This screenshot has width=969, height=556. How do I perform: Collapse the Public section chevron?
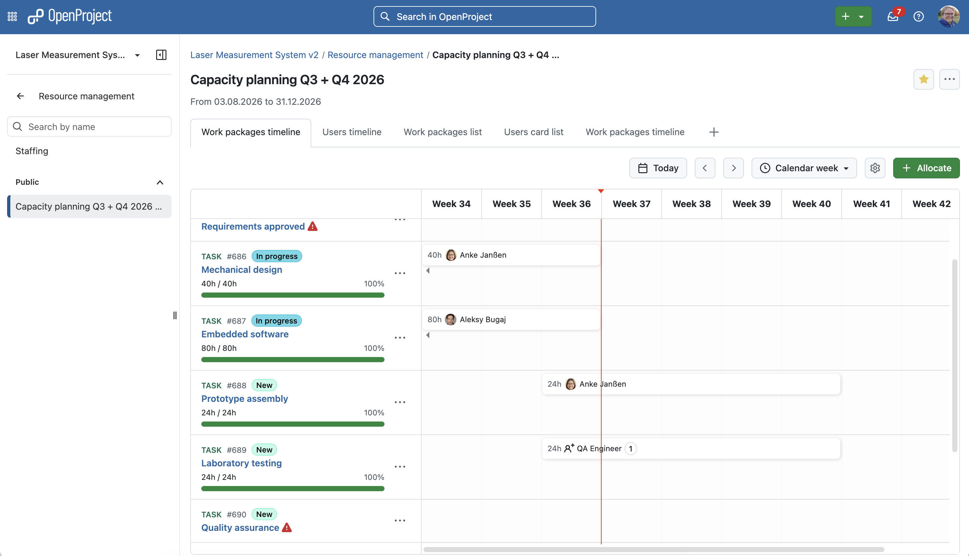pos(160,182)
